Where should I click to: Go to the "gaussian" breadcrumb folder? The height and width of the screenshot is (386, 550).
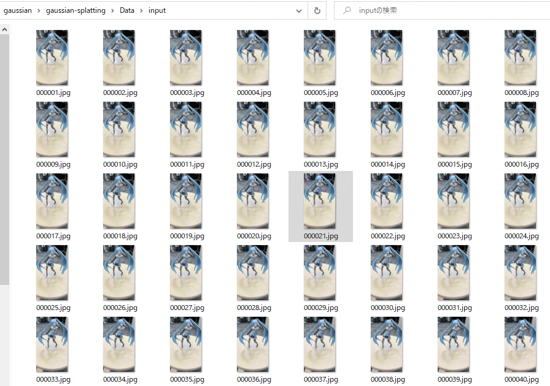[18, 10]
